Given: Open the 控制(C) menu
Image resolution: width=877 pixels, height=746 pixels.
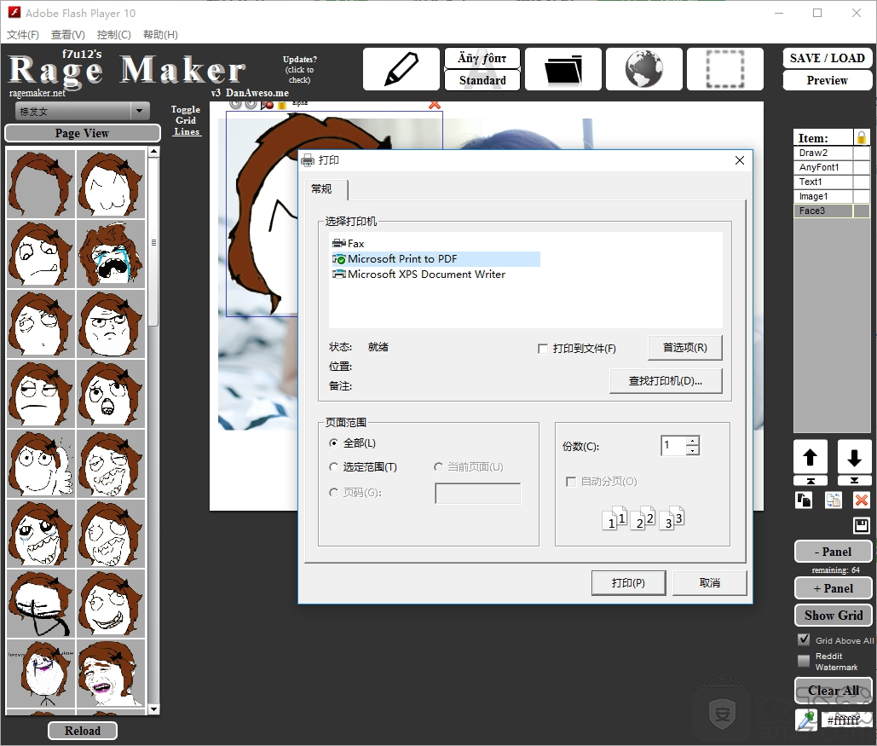Looking at the screenshot, I should (114, 35).
